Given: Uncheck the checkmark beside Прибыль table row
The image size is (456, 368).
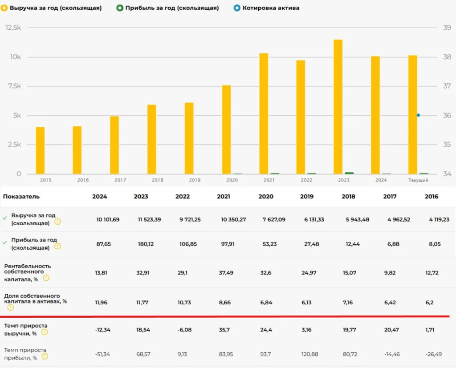Looking at the screenshot, I should coord(4,243).
